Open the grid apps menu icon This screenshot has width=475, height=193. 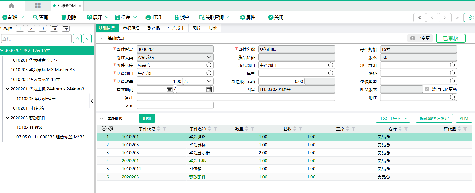pyautogui.click(x=38, y=5)
